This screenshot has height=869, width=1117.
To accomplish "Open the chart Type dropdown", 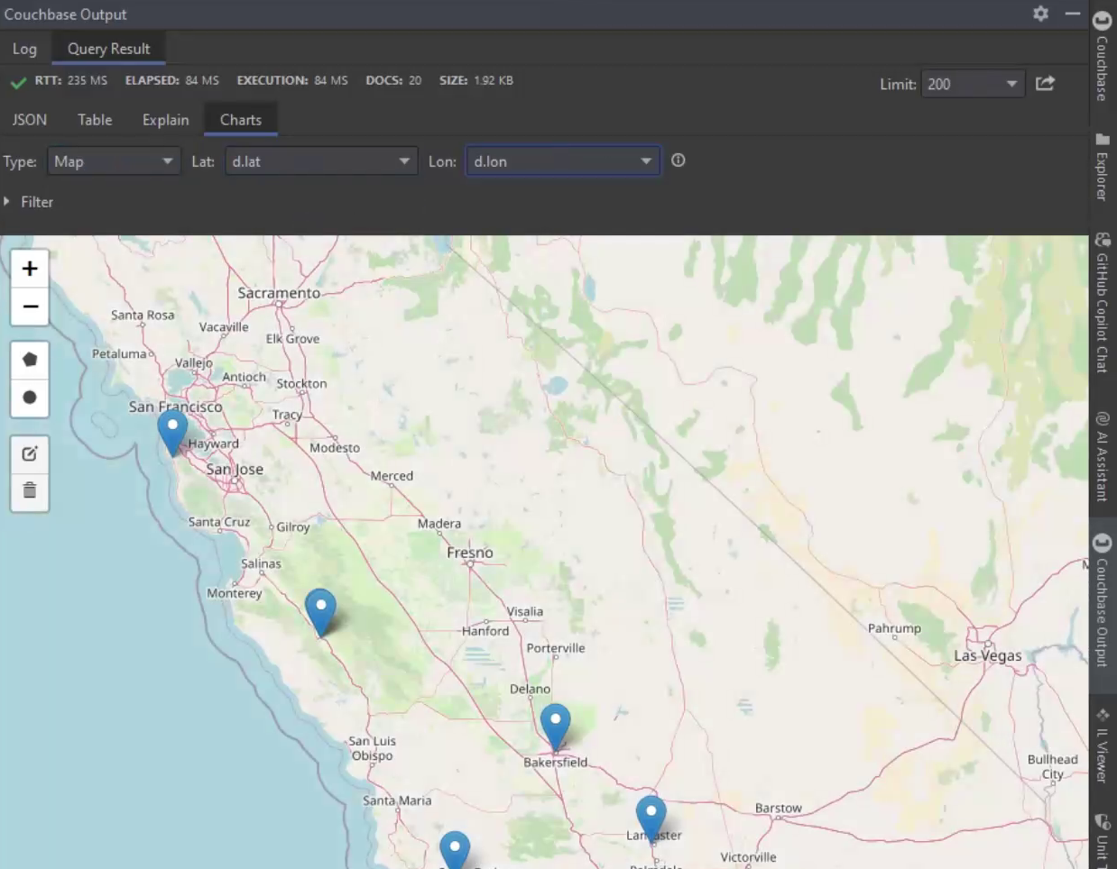I will [113, 161].
